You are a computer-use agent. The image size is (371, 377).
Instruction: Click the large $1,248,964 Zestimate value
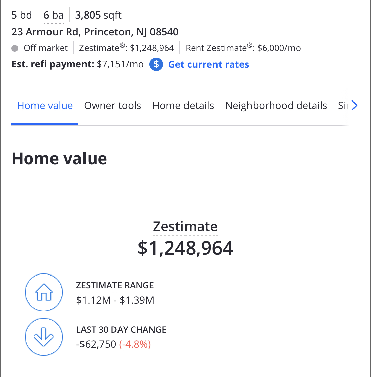(x=185, y=248)
